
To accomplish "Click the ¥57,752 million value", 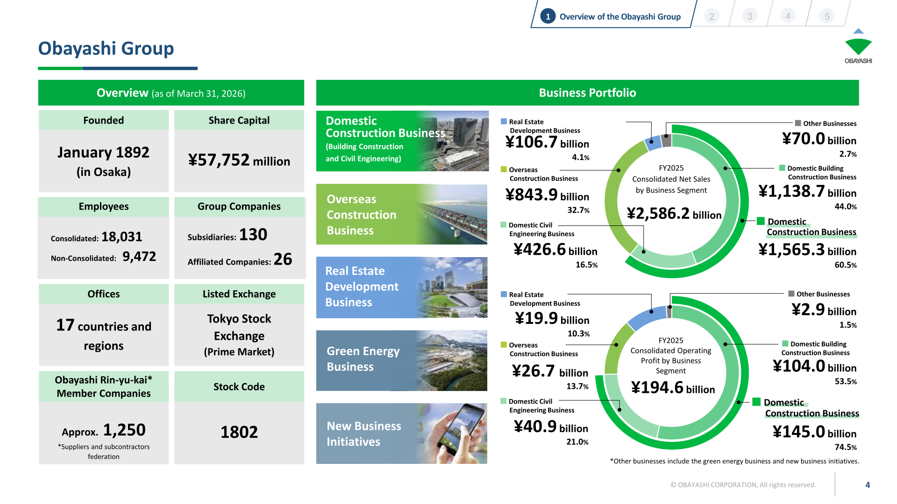I will [239, 160].
